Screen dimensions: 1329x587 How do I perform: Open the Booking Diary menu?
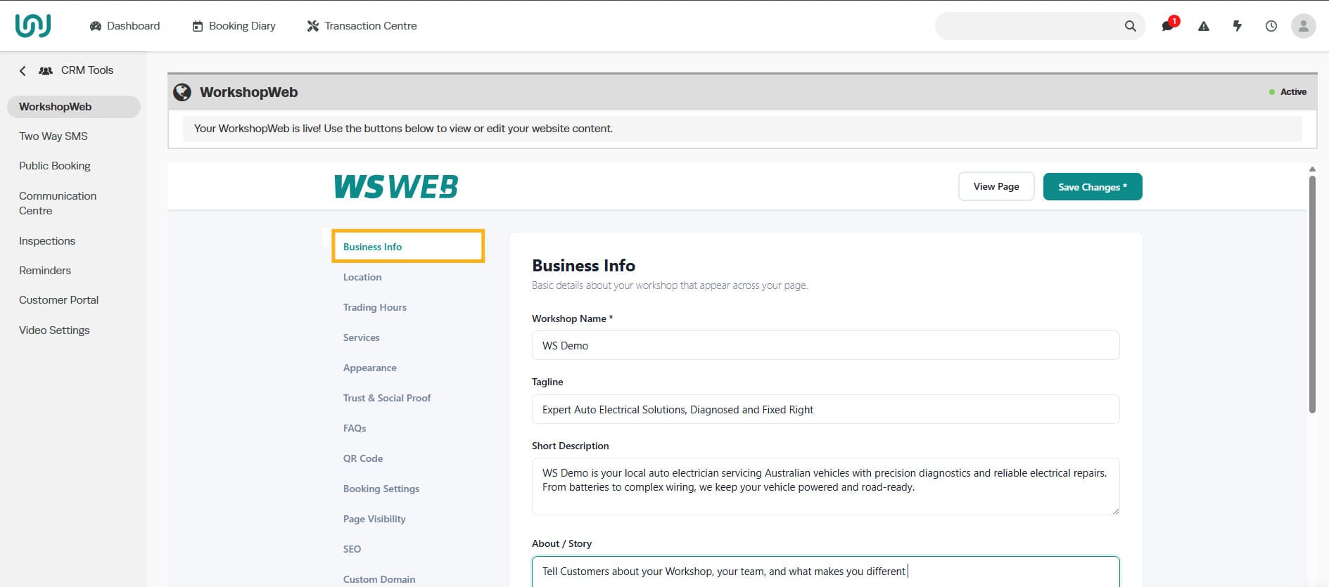click(234, 26)
